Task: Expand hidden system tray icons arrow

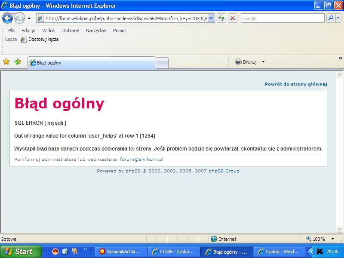Action: tap(311, 252)
